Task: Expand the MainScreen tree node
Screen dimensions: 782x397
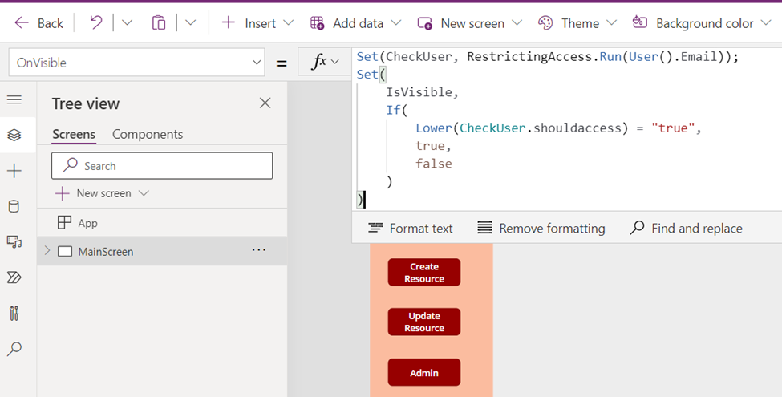Action: point(47,251)
